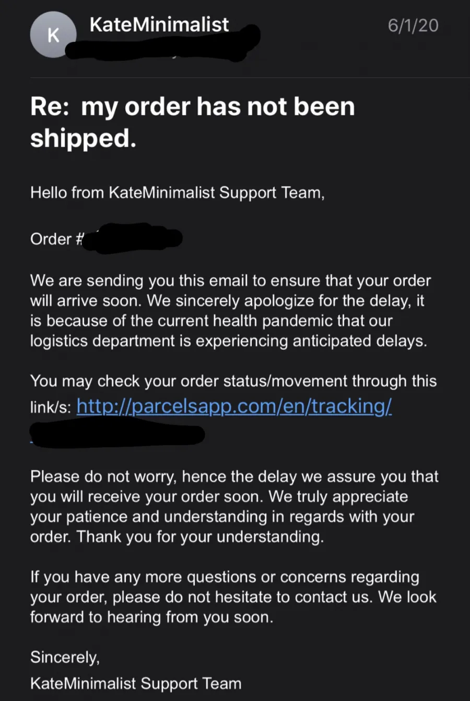Tap the blacked-out order number

click(x=133, y=239)
